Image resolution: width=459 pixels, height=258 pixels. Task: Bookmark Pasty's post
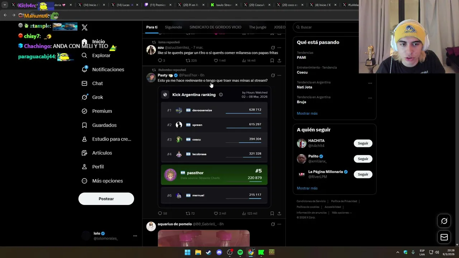coord(272,214)
